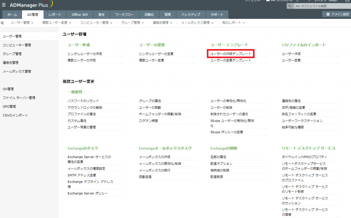Go to the バックアップ tab

pyautogui.click(x=191, y=15)
